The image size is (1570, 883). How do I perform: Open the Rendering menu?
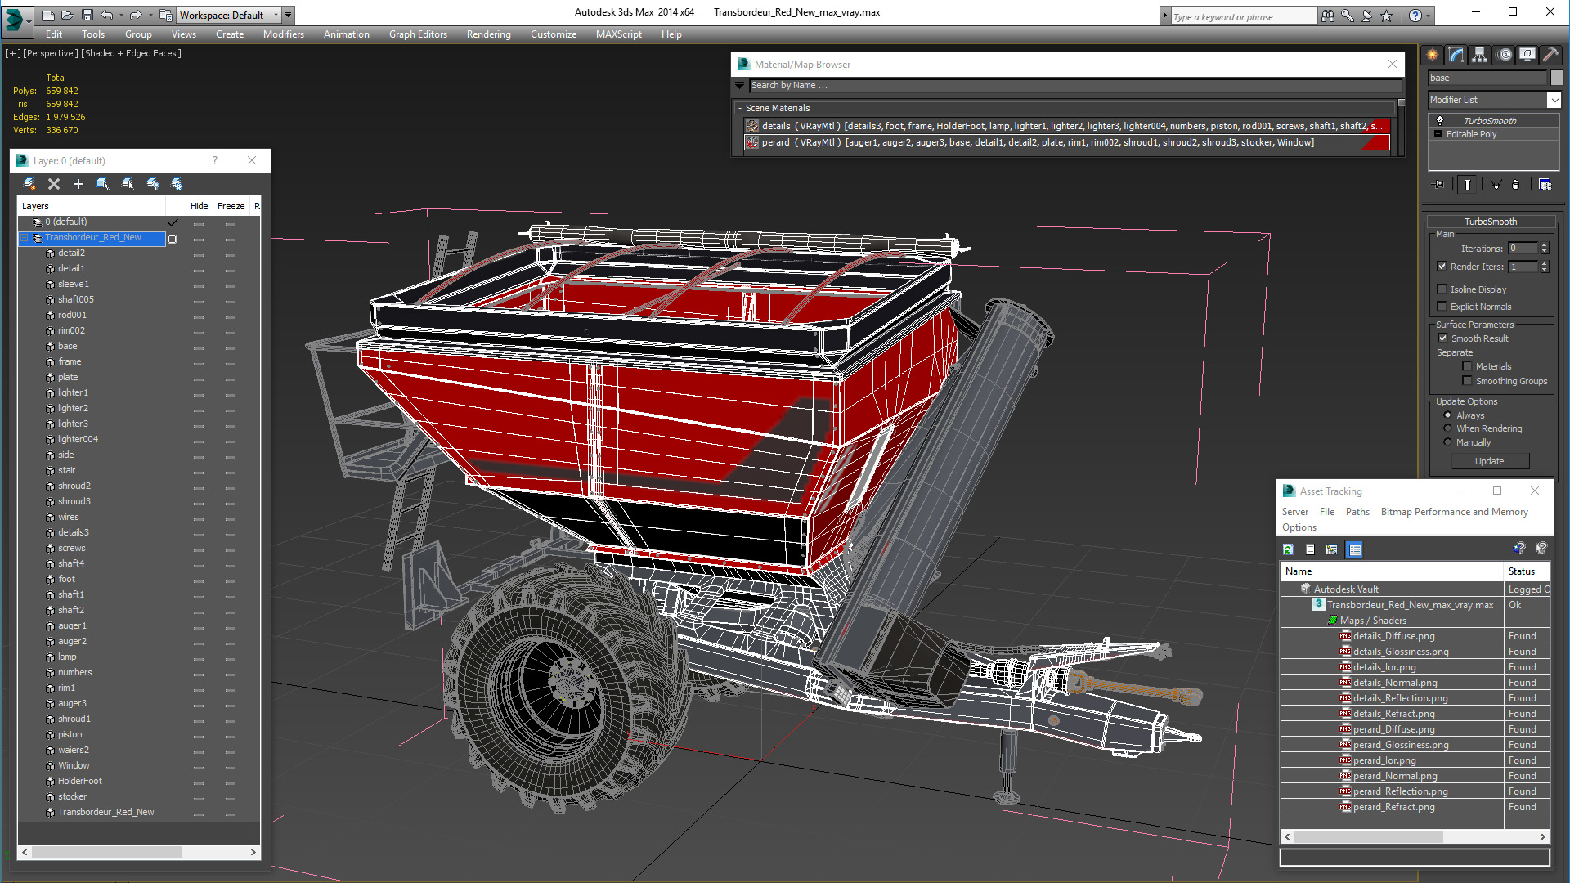click(488, 34)
